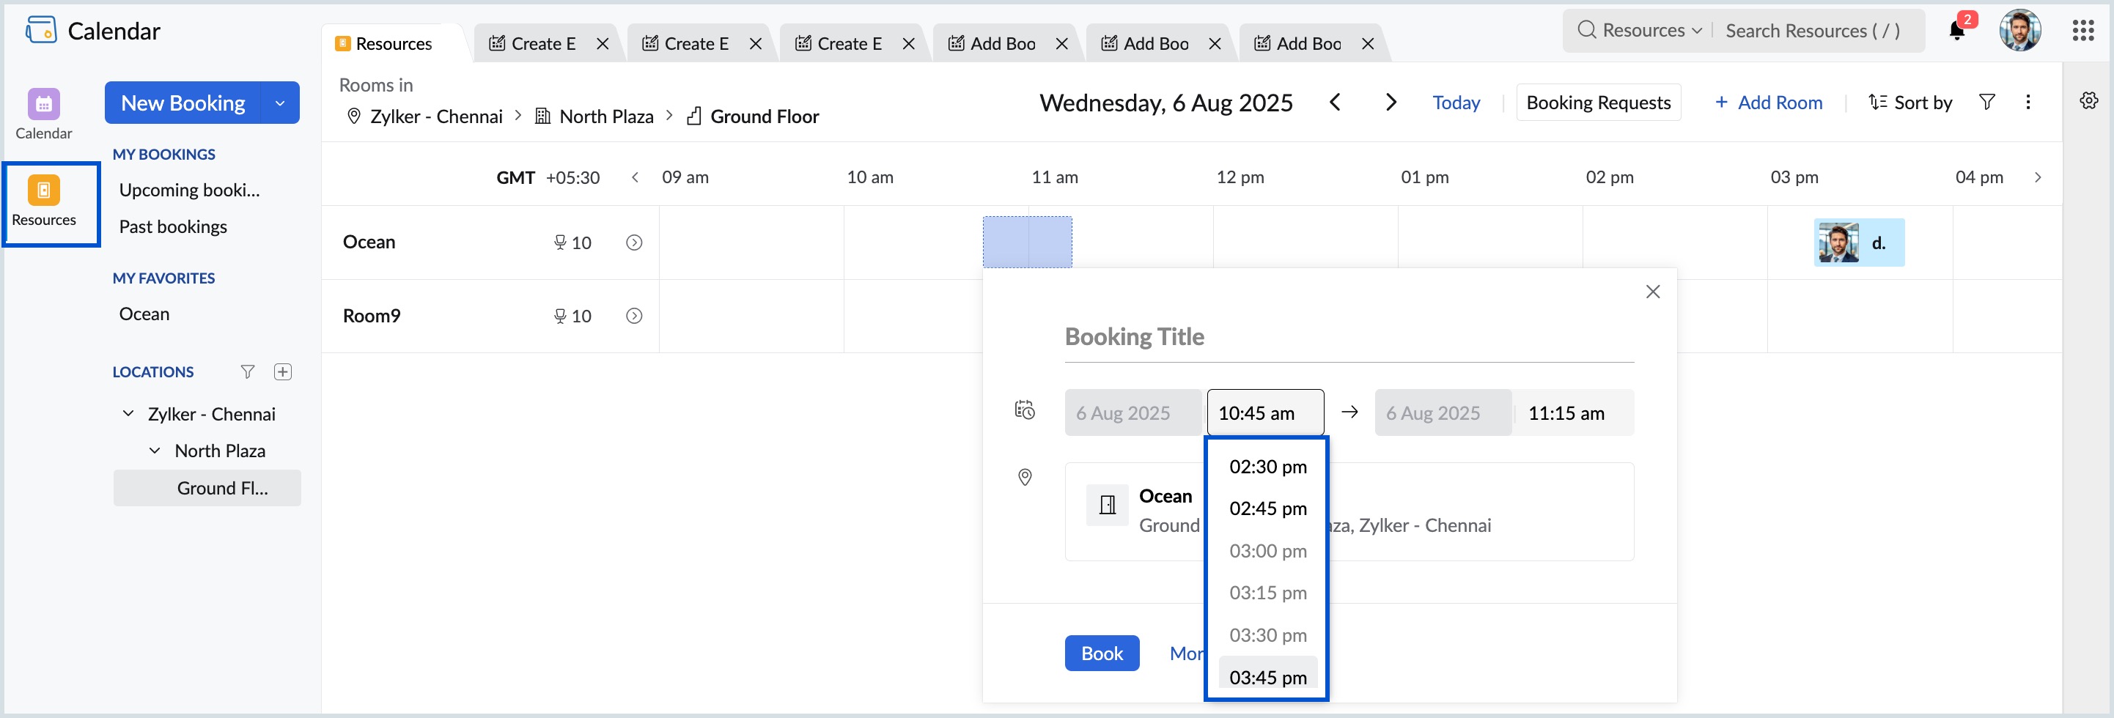Open Resources search scope dropdown
Viewport: 2114px width, 718px height.
1652,30
